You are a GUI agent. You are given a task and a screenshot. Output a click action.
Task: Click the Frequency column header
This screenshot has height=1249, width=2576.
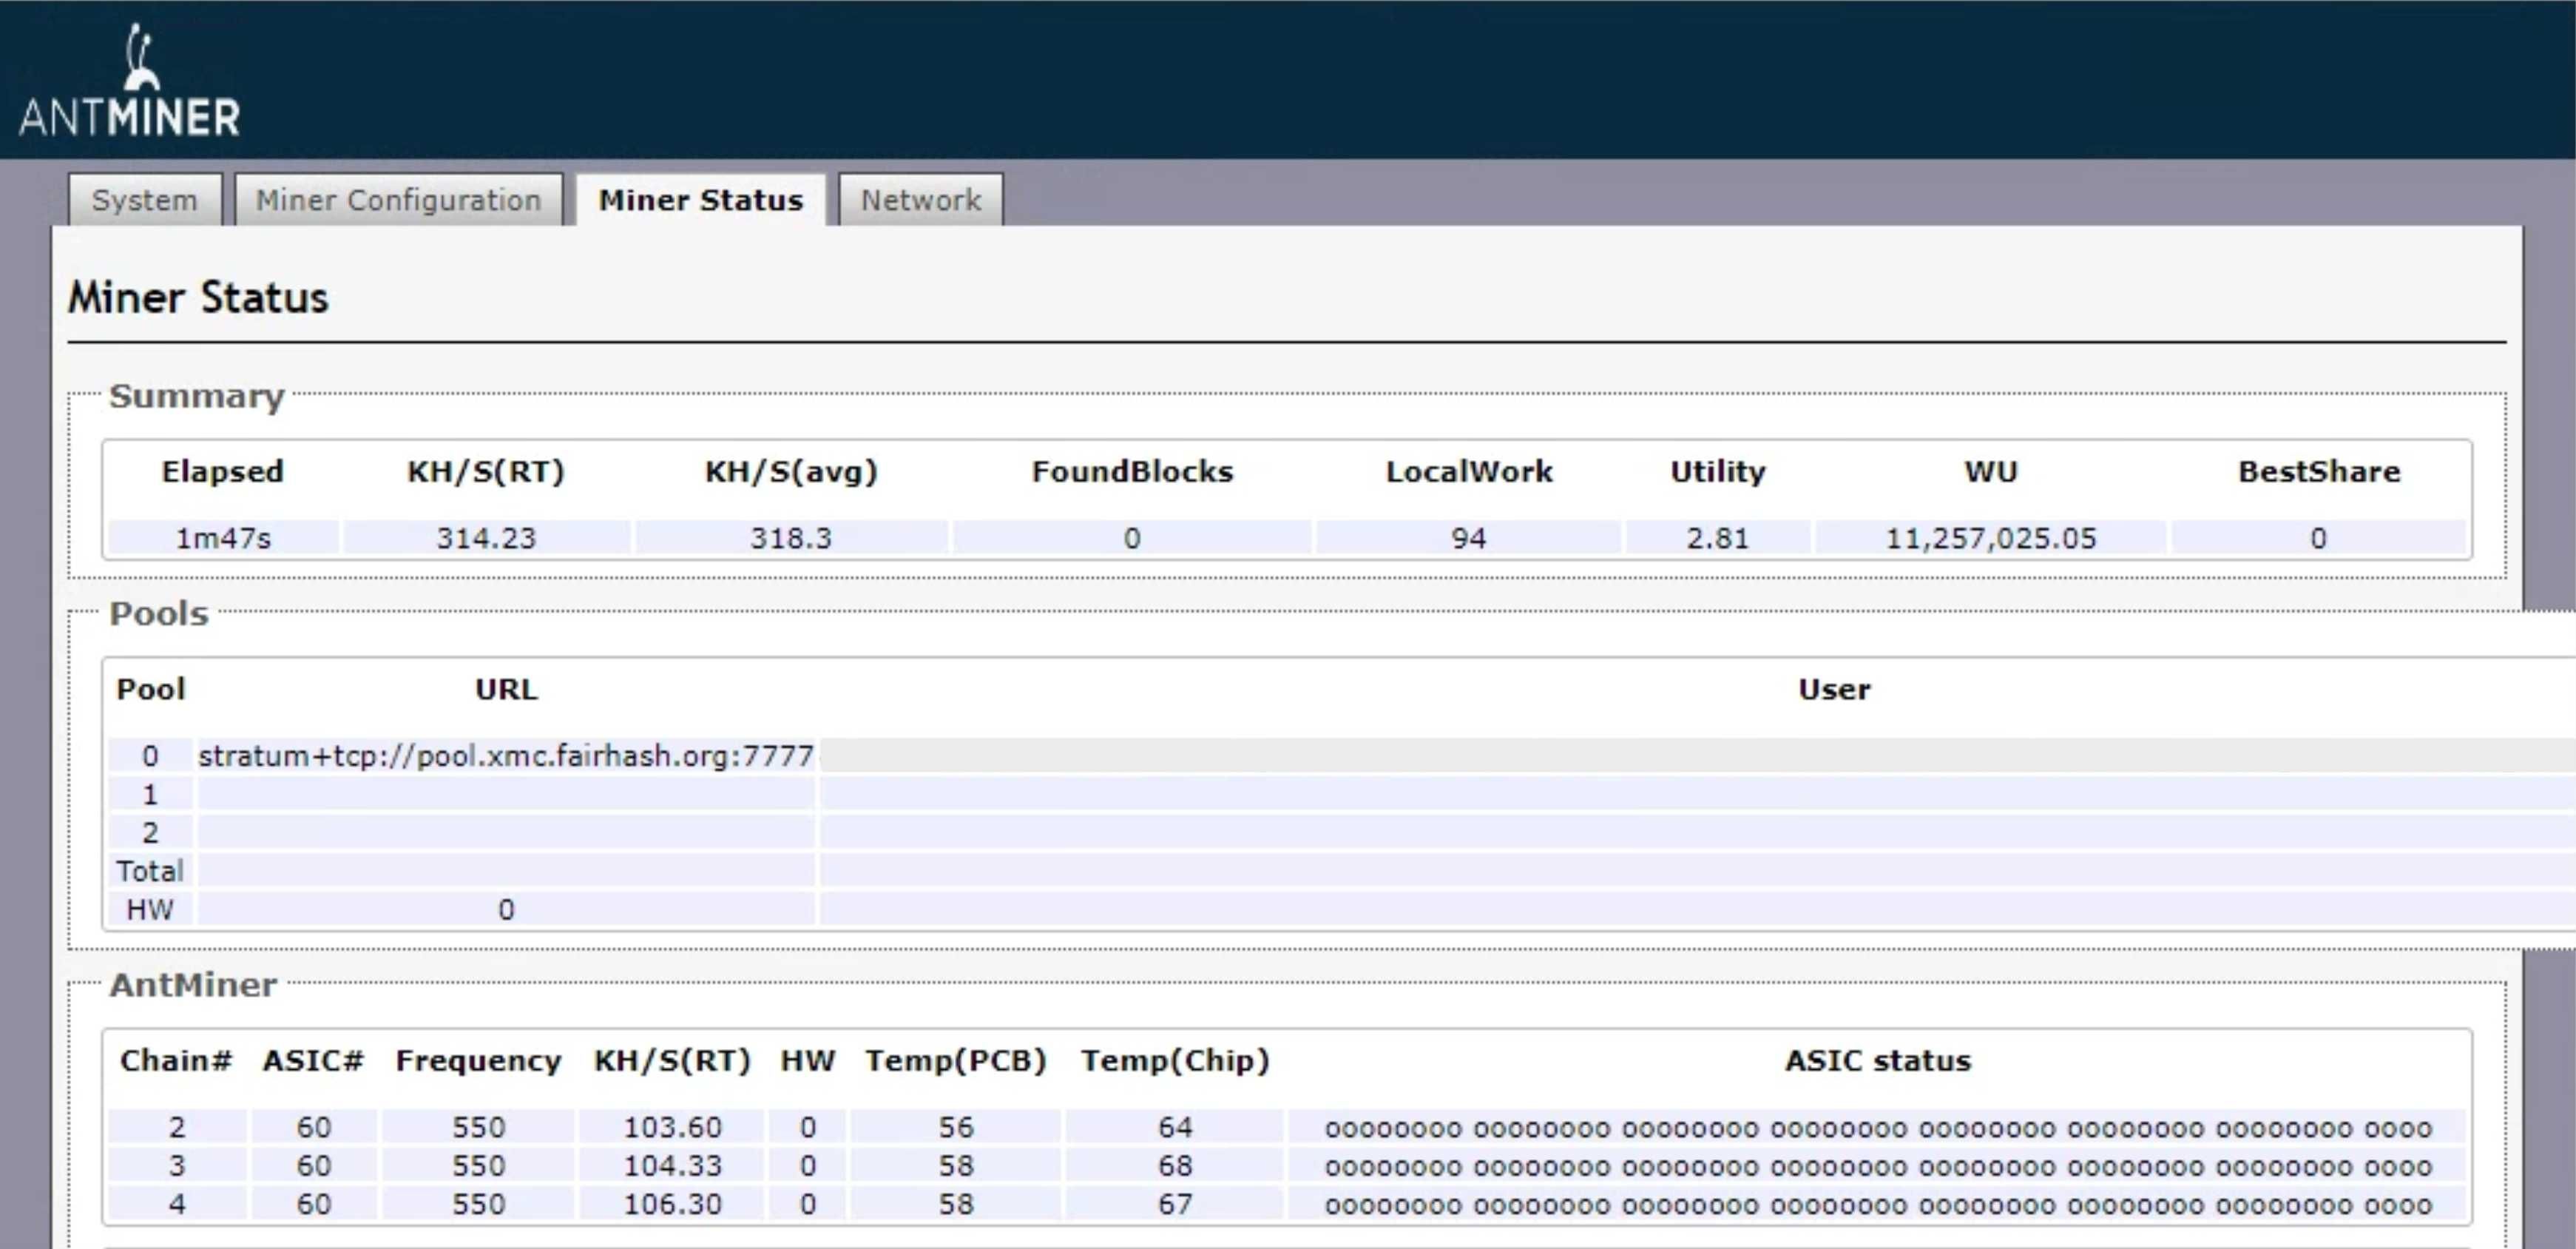point(478,1061)
